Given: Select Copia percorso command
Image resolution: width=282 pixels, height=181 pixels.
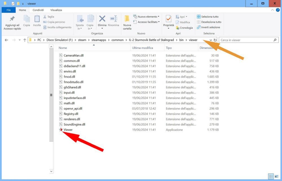Looking at the screenshot, I should click(54, 22).
